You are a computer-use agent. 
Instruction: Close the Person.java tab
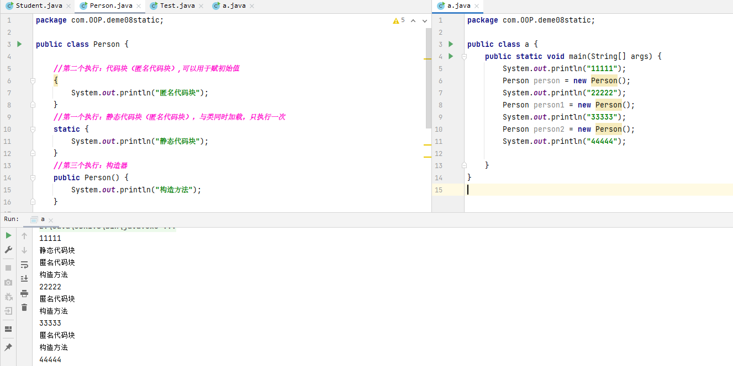[x=139, y=6]
